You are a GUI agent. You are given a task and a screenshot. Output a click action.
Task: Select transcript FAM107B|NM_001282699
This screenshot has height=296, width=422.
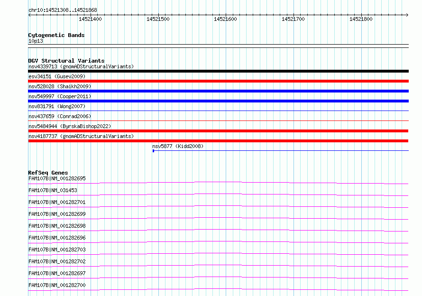click(x=57, y=214)
